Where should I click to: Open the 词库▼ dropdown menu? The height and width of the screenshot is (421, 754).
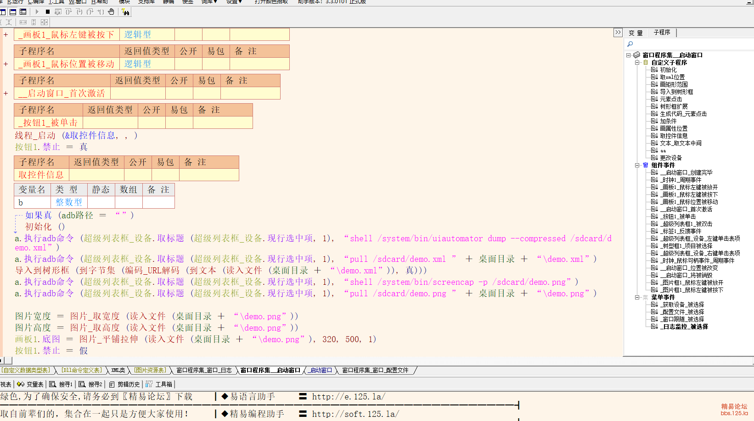(x=209, y=2)
